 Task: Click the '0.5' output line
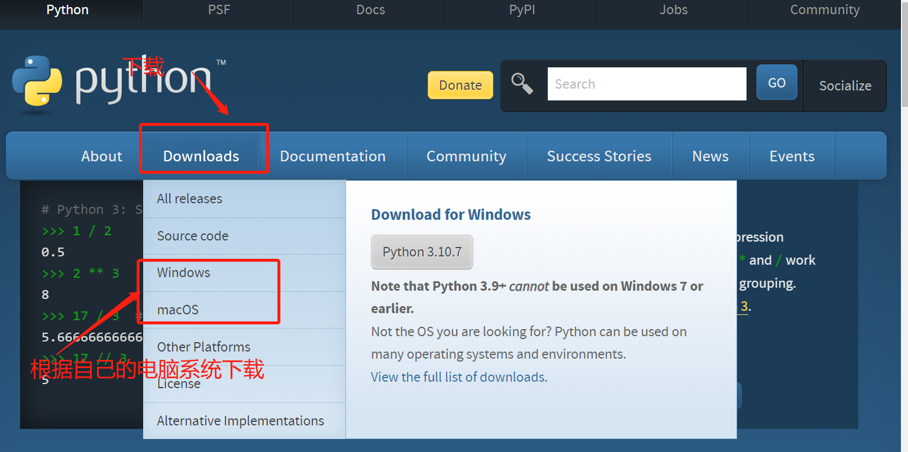(x=53, y=252)
